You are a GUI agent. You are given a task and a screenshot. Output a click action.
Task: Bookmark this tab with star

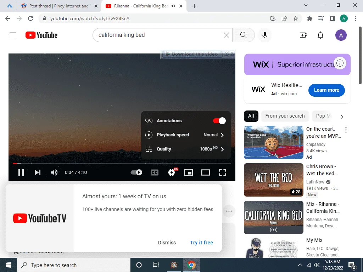[x=296, y=18]
